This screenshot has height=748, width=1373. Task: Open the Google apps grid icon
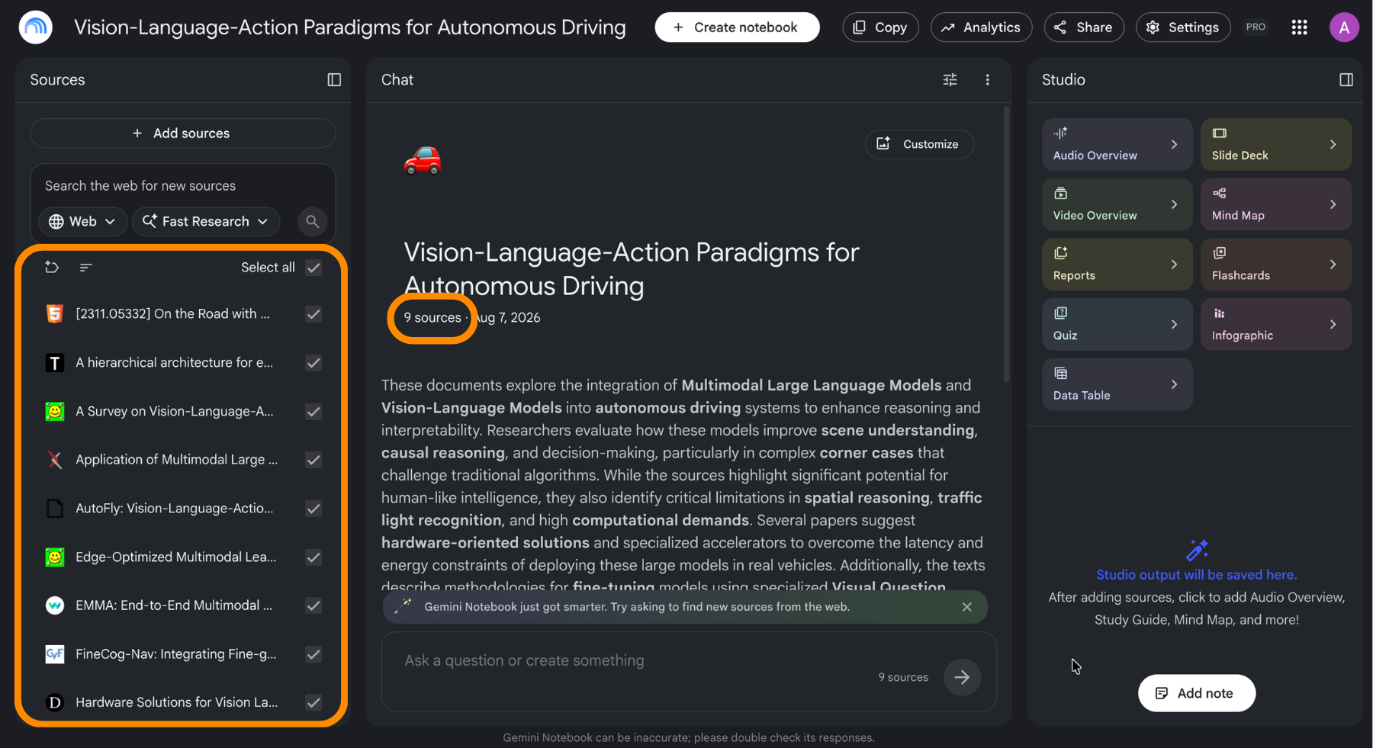pos(1300,27)
